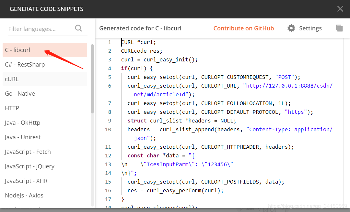
Task: Open Contribute on GitHub link
Action: click(x=243, y=28)
